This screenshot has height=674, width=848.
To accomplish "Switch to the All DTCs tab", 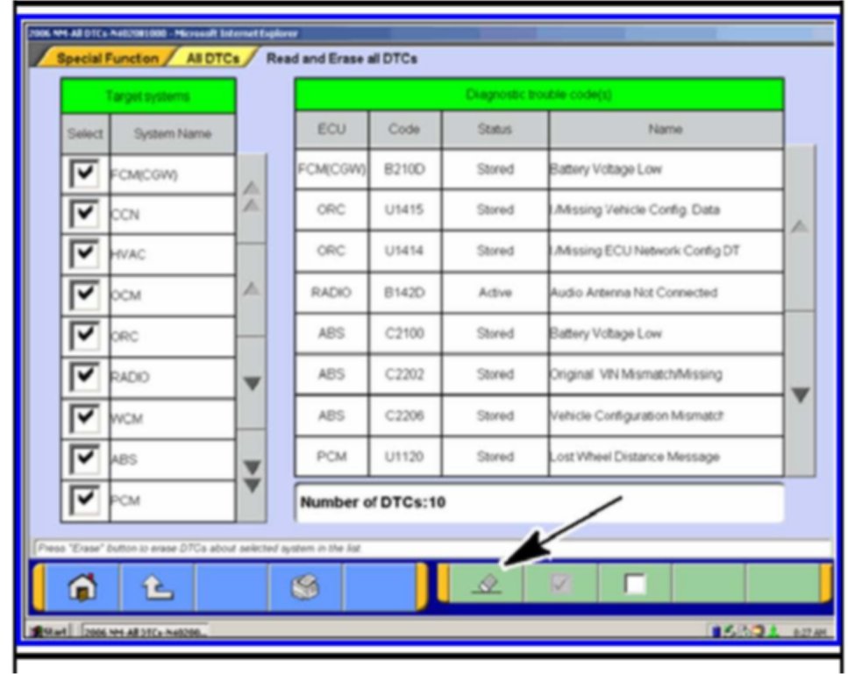I will [207, 60].
